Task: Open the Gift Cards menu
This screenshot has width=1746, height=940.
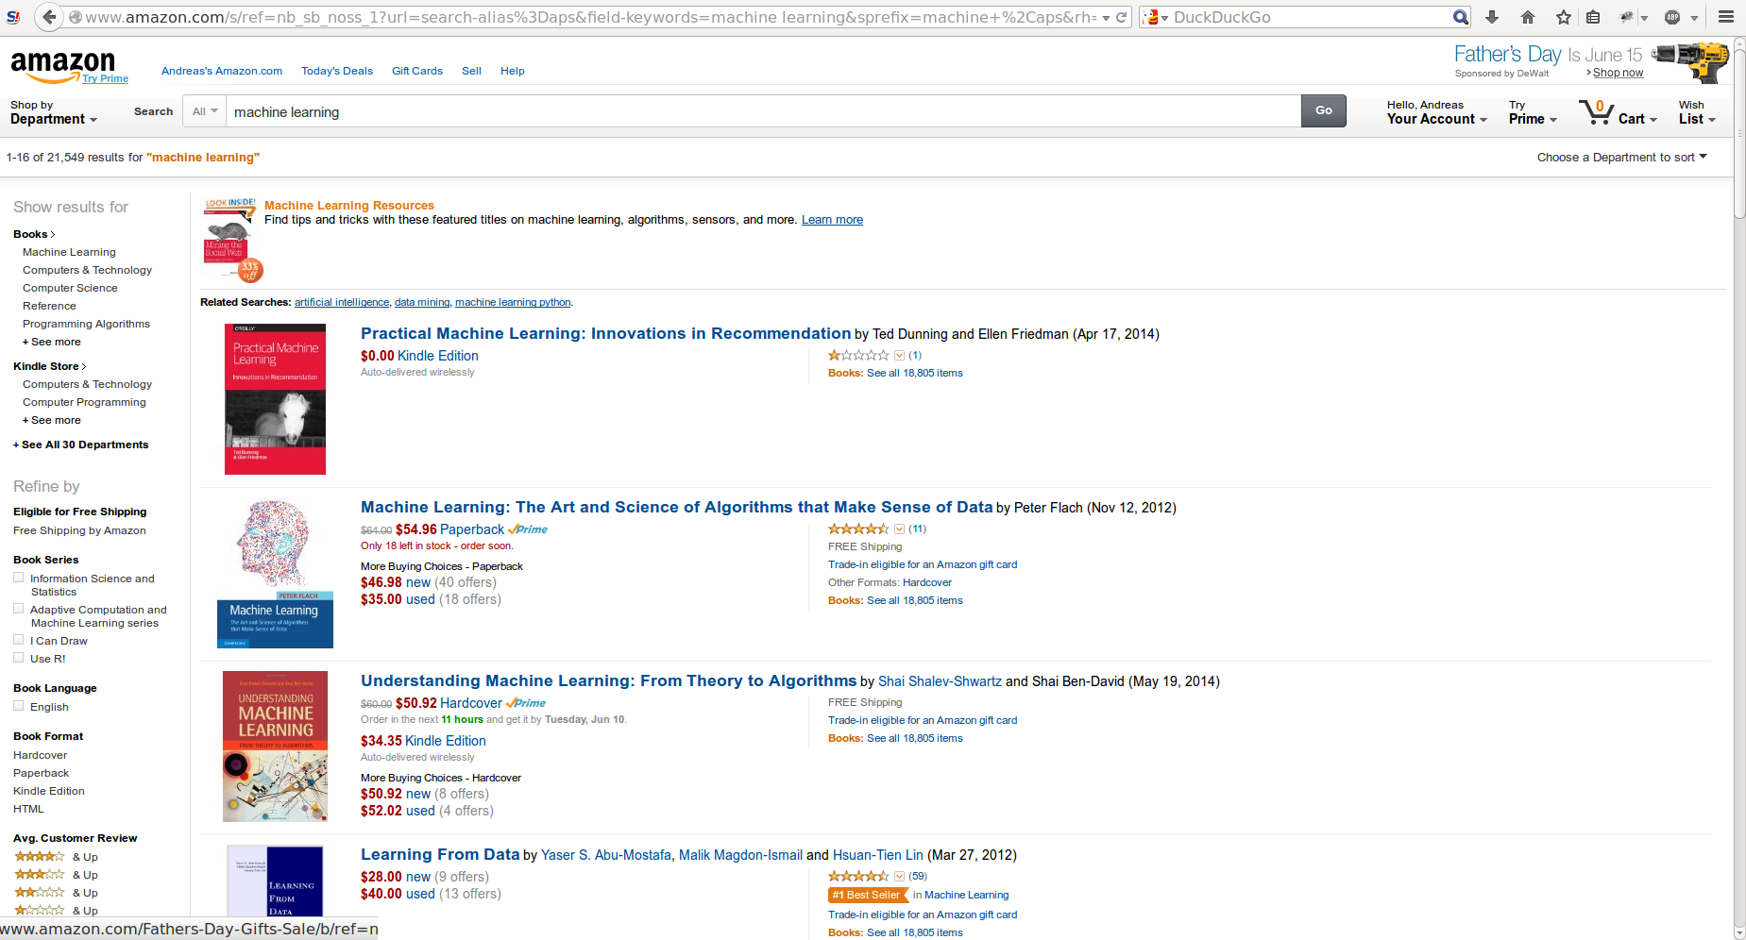Action: click(x=416, y=70)
